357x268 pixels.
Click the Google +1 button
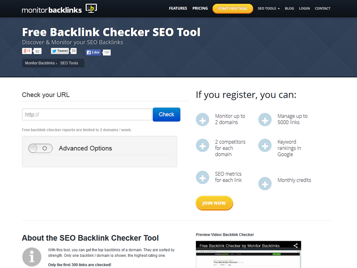pyautogui.click(x=27, y=51)
